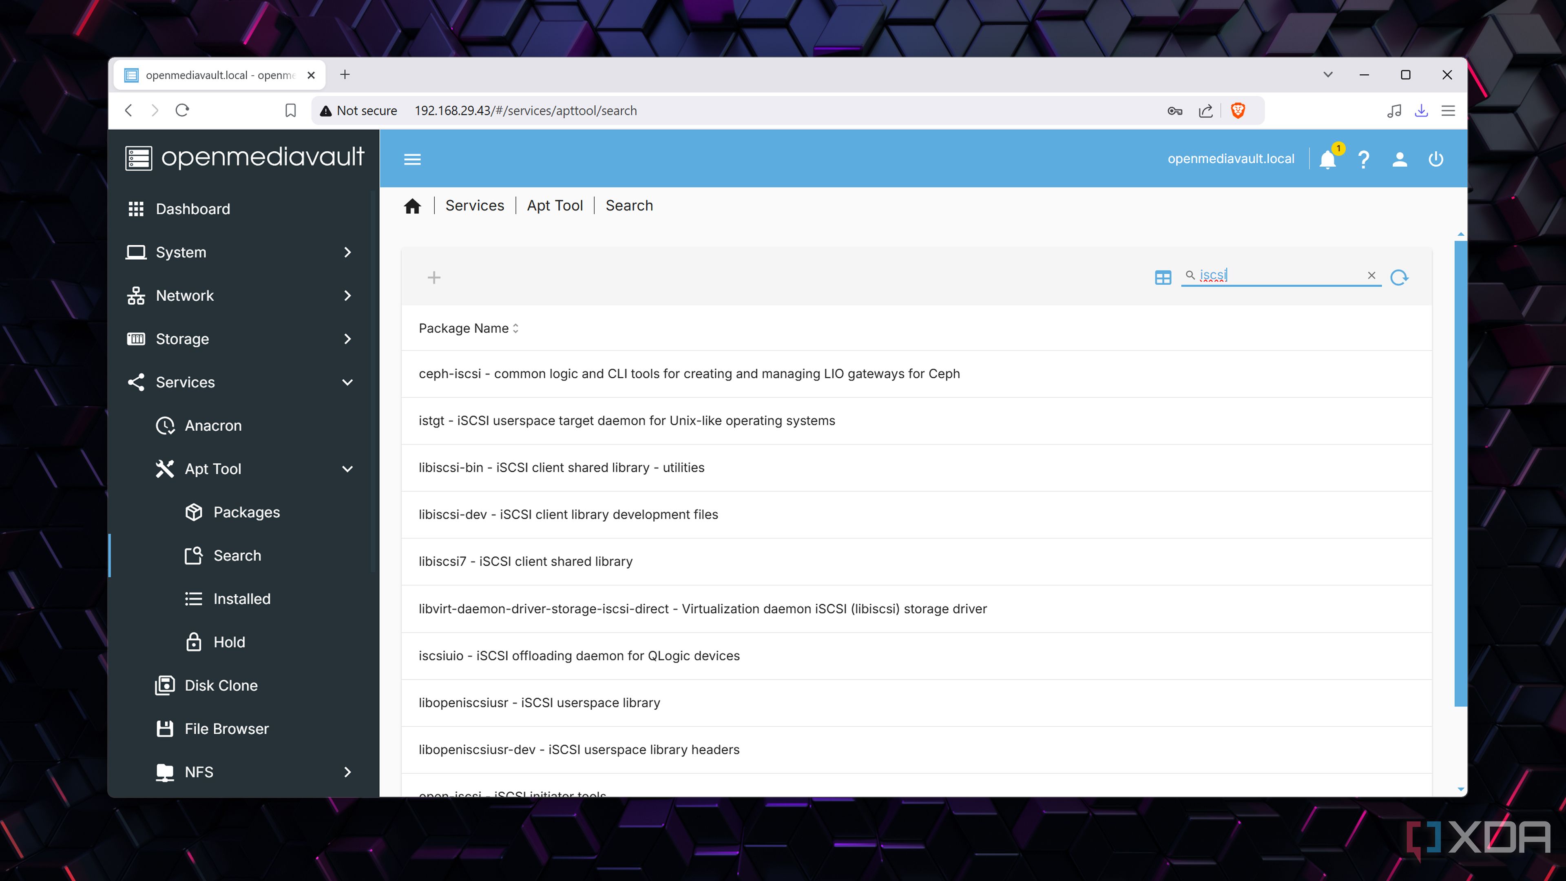Select the istgt package row
The width and height of the screenshot is (1566, 881).
pyautogui.click(x=916, y=421)
